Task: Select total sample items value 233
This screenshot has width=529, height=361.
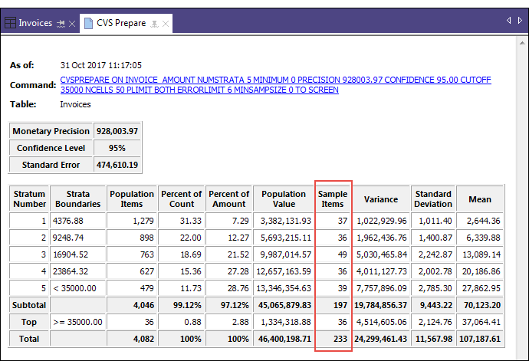Action: [x=332, y=338]
